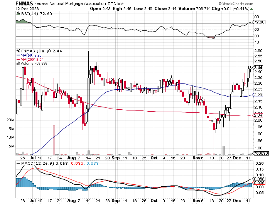270x204 pixels.
Task: Select the FNMAS ticker title
Action: (x=24, y=3)
